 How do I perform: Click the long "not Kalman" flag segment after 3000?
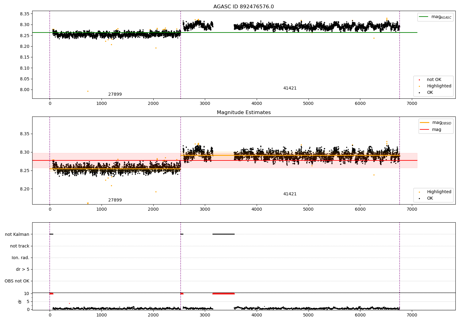(224, 234)
